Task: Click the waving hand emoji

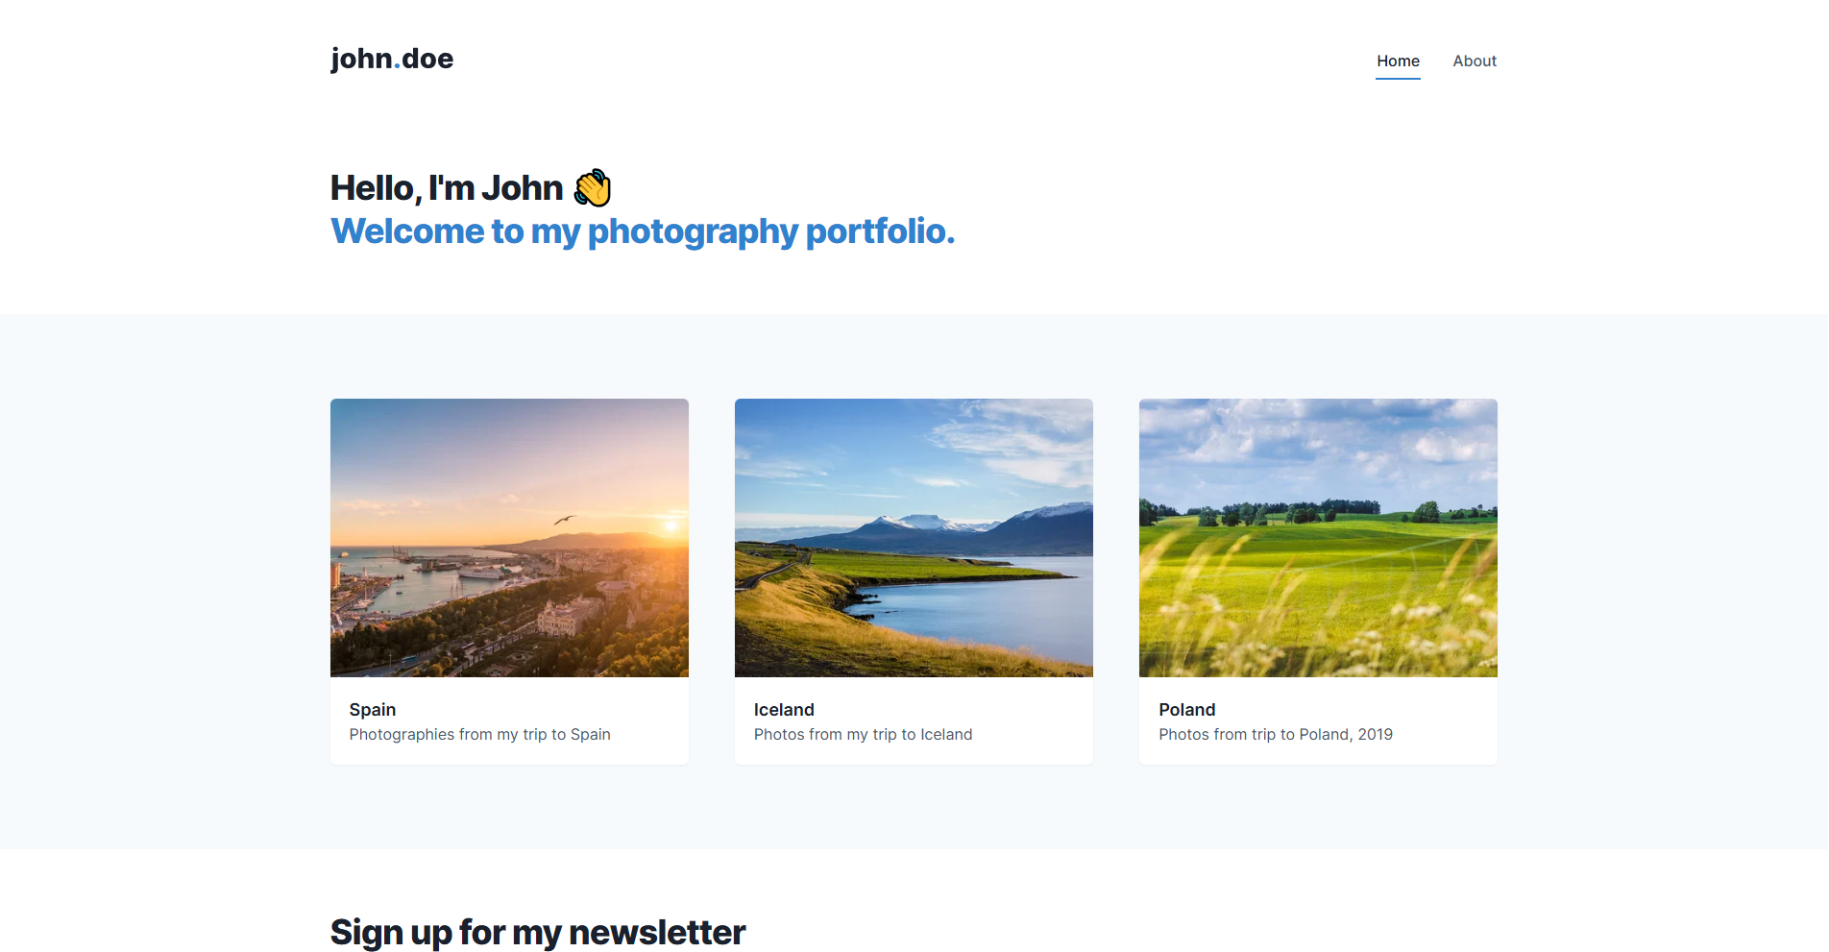Action: (593, 187)
